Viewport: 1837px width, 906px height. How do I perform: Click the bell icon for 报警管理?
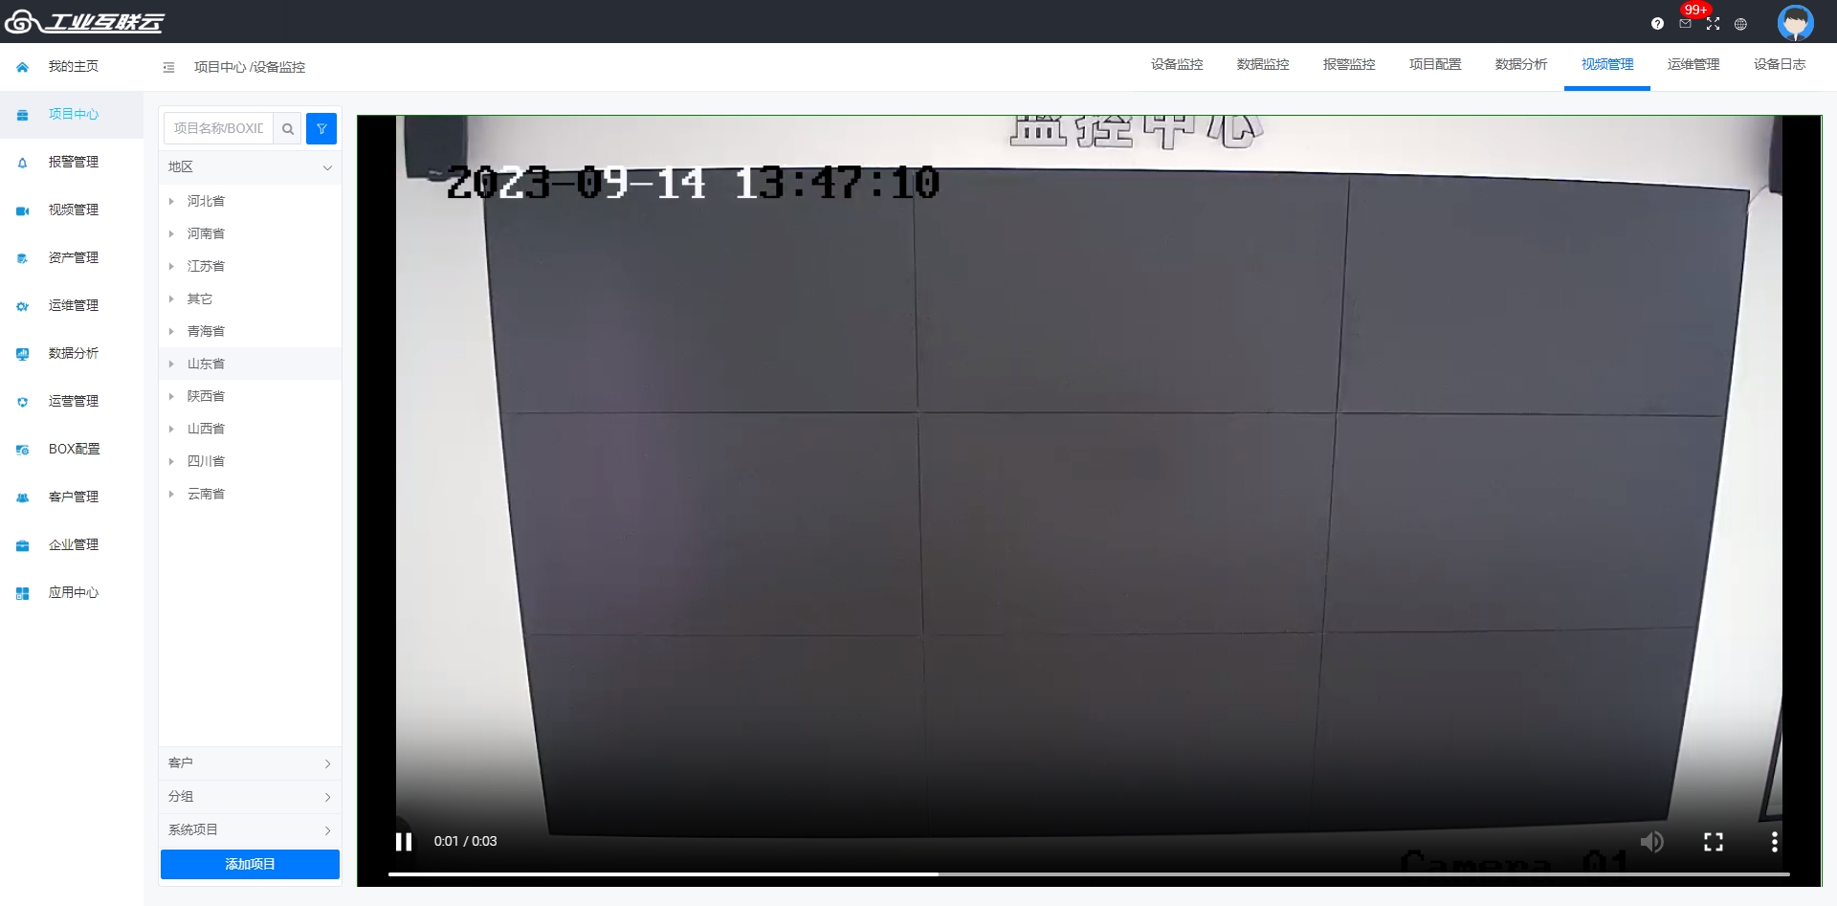coord(22,163)
